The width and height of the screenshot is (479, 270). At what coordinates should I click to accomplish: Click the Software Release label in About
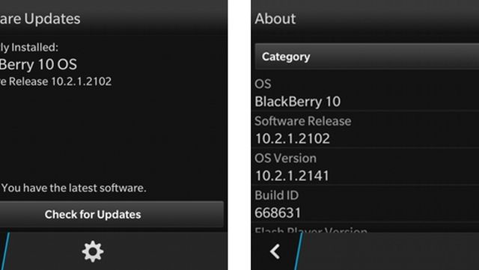(x=302, y=121)
